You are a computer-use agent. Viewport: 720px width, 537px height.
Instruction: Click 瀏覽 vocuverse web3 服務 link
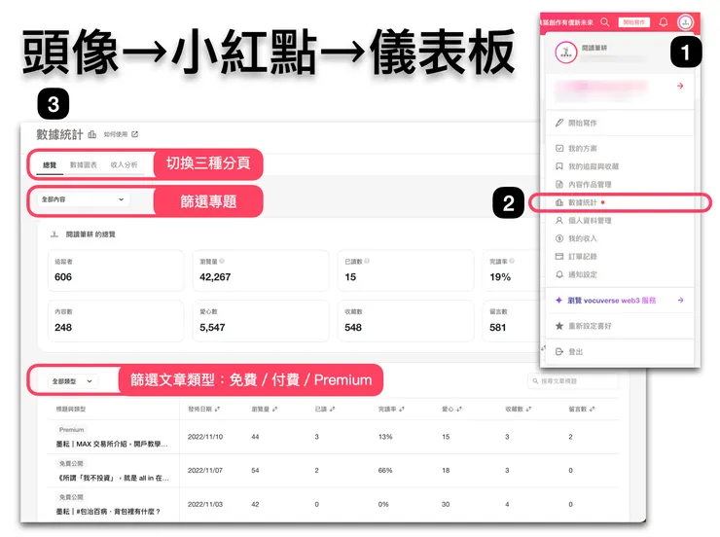(x=612, y=301)
